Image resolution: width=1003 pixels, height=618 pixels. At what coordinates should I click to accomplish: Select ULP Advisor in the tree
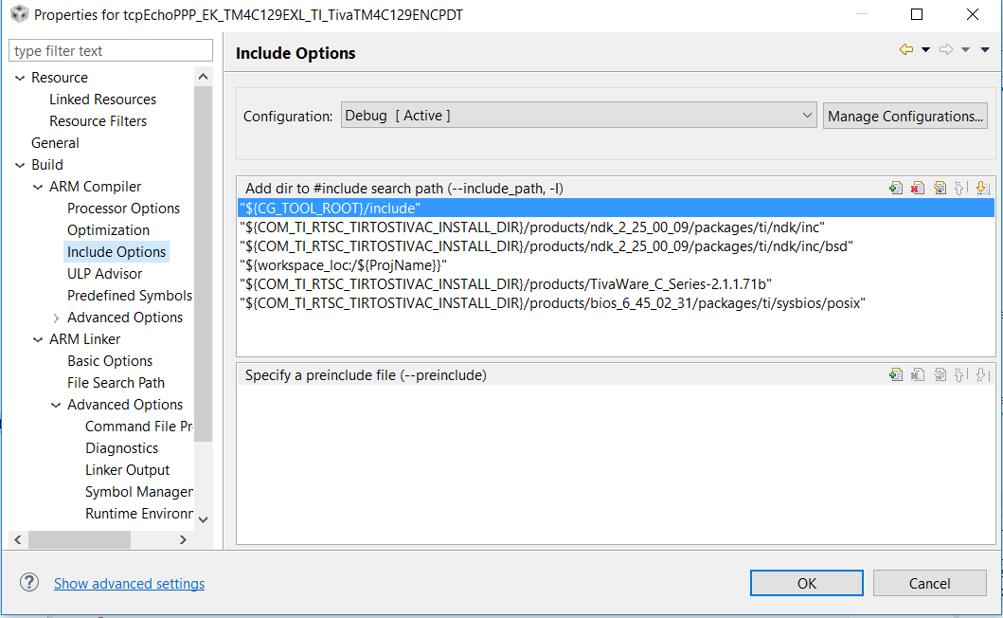[x=104, y=274]
